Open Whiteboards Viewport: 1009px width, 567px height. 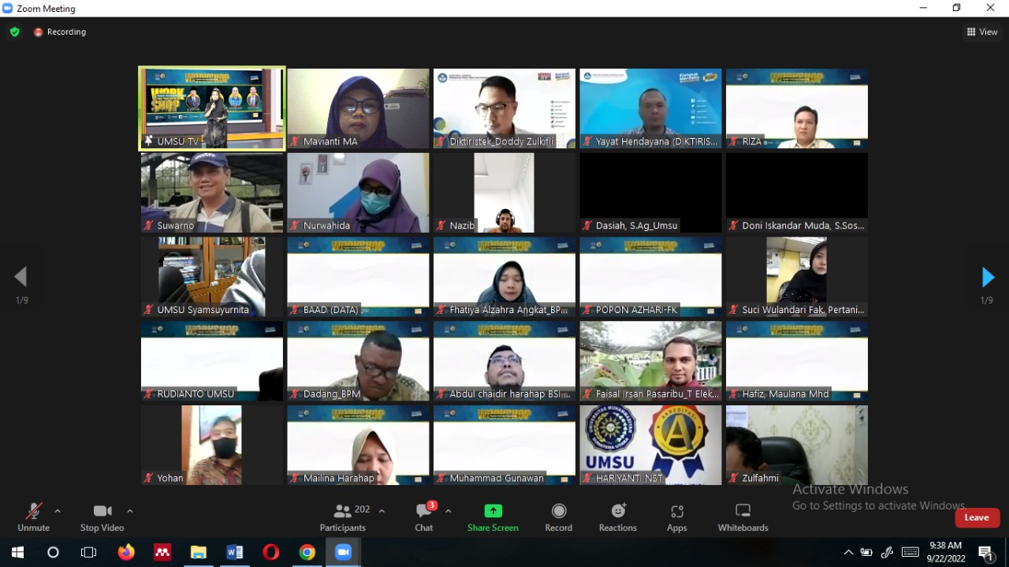tap(743, 517)
